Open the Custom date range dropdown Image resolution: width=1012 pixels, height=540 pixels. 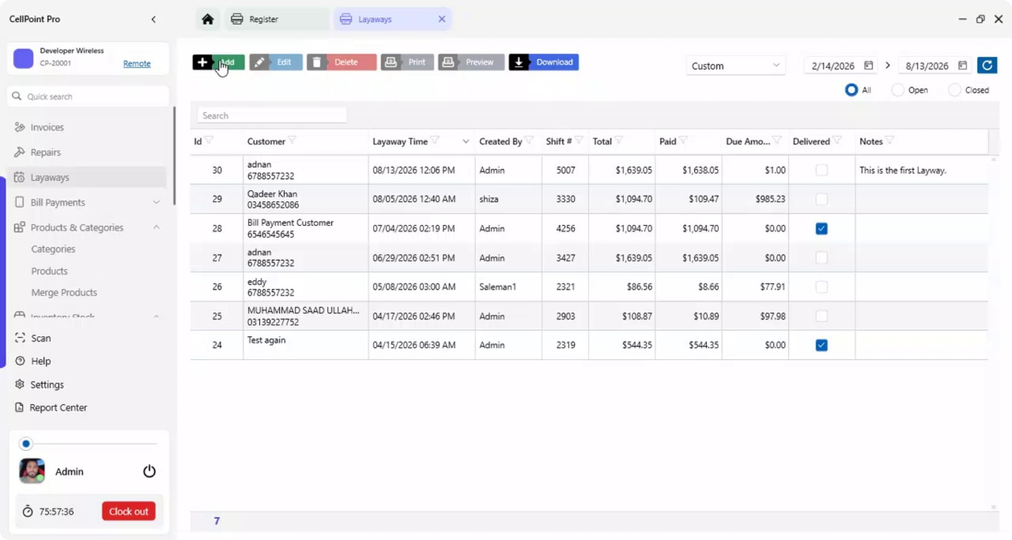(x=735, y=66)
